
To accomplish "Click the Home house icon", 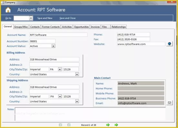I will pyautogui.click(x=8, y=10).
